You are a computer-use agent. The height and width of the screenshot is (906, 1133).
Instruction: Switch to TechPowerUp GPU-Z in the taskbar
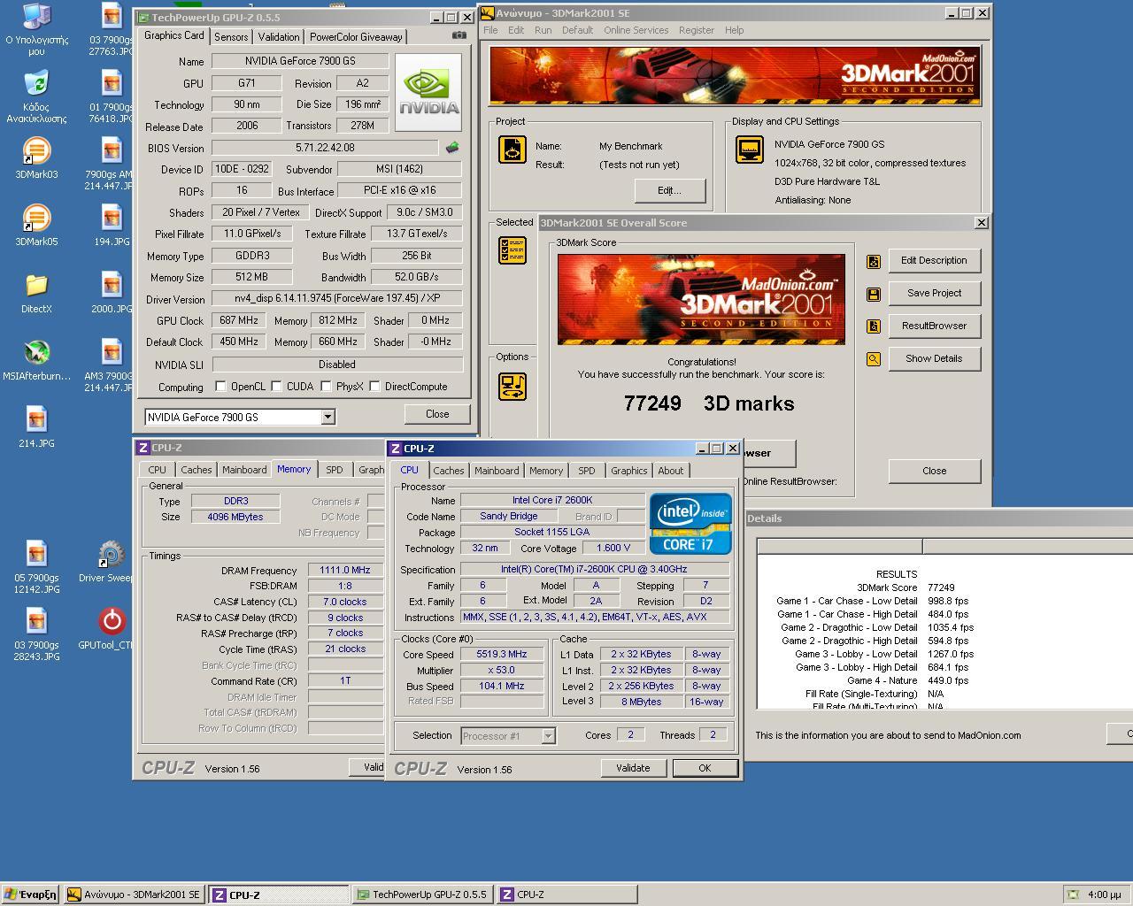point(422,894)
